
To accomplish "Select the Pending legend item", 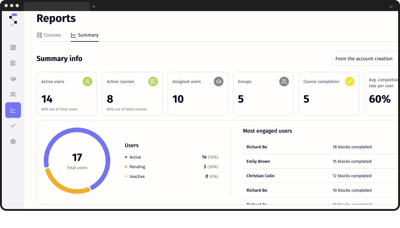I will (137, 167).
